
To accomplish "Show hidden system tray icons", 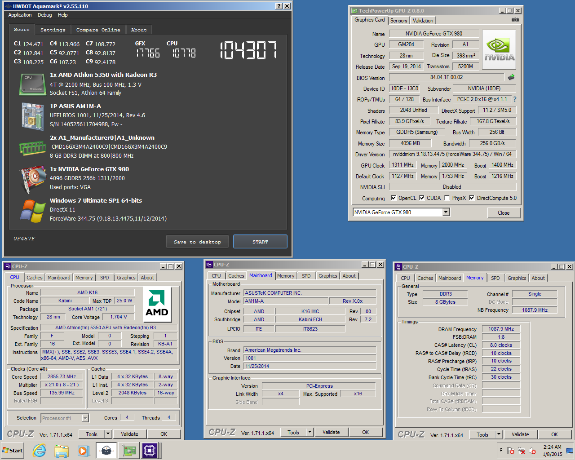I will point(501,450).
